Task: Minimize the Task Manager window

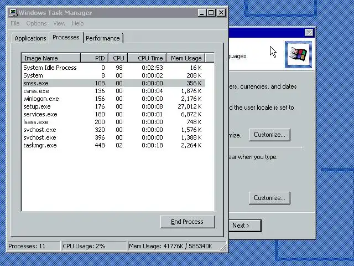Action: point(202,13)
